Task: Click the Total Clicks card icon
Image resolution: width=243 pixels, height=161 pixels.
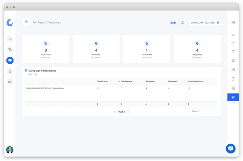Action: tap(46, 44)
